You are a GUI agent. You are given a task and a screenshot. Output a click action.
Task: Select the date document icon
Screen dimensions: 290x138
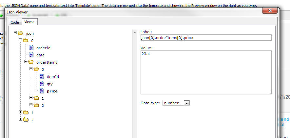[31, 55]
